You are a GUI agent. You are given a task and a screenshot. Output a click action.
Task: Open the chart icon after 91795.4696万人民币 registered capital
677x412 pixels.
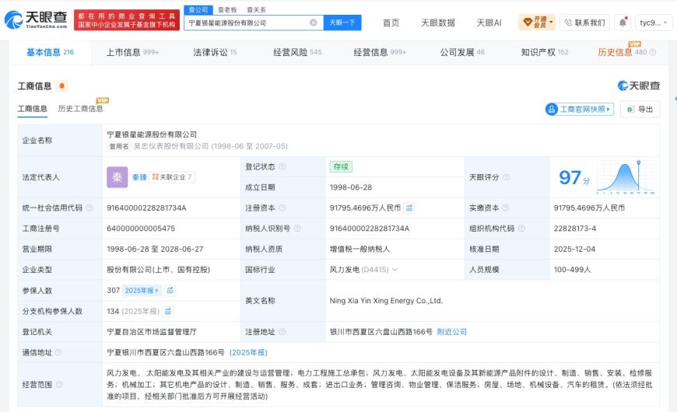[409, 208]
